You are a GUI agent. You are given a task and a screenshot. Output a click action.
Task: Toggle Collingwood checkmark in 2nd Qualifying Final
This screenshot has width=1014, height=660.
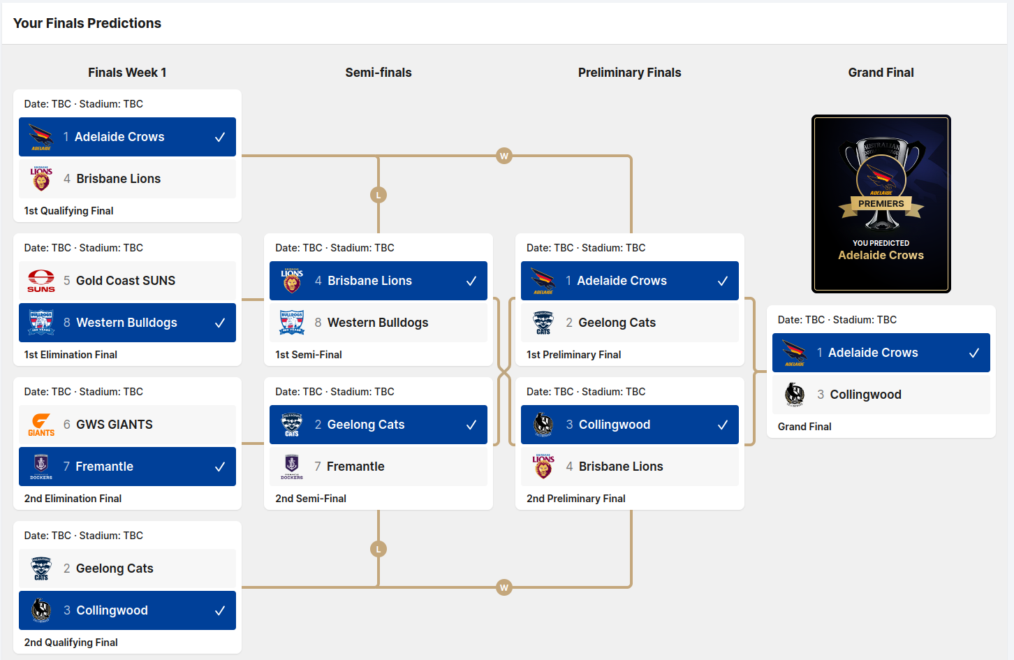(x=220, y=610)
